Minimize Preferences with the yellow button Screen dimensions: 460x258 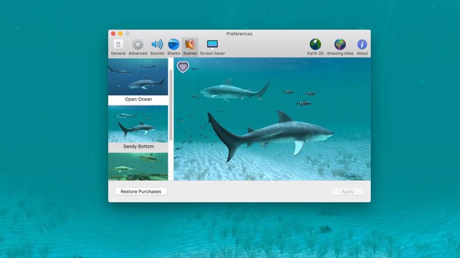pyautogui.click(x=120, y=34)
